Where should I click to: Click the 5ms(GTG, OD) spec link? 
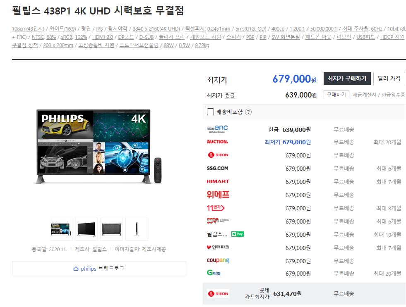(x=251, y=29)
